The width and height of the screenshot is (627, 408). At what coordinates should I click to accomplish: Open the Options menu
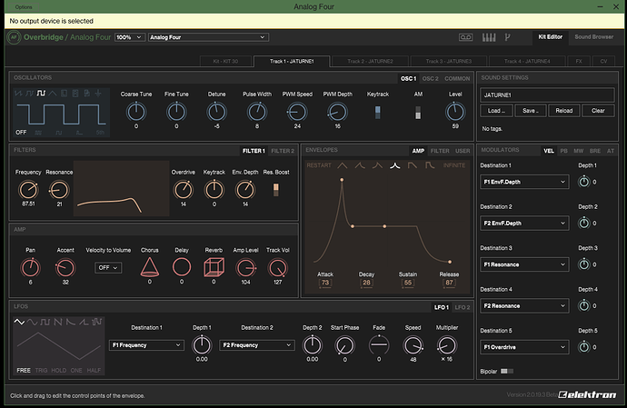point(24,6)
